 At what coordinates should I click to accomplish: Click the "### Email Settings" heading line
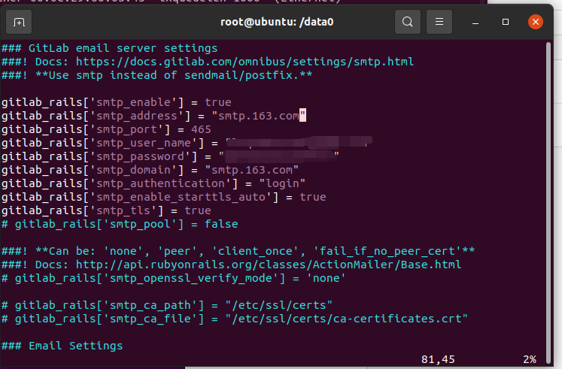point(62,346)
